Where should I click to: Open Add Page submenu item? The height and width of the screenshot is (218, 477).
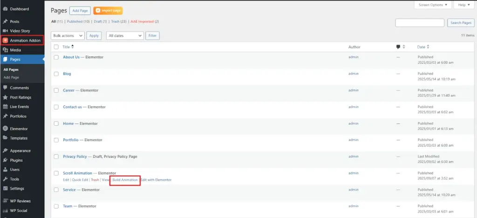pyautogui.click(x=11, y=77)
